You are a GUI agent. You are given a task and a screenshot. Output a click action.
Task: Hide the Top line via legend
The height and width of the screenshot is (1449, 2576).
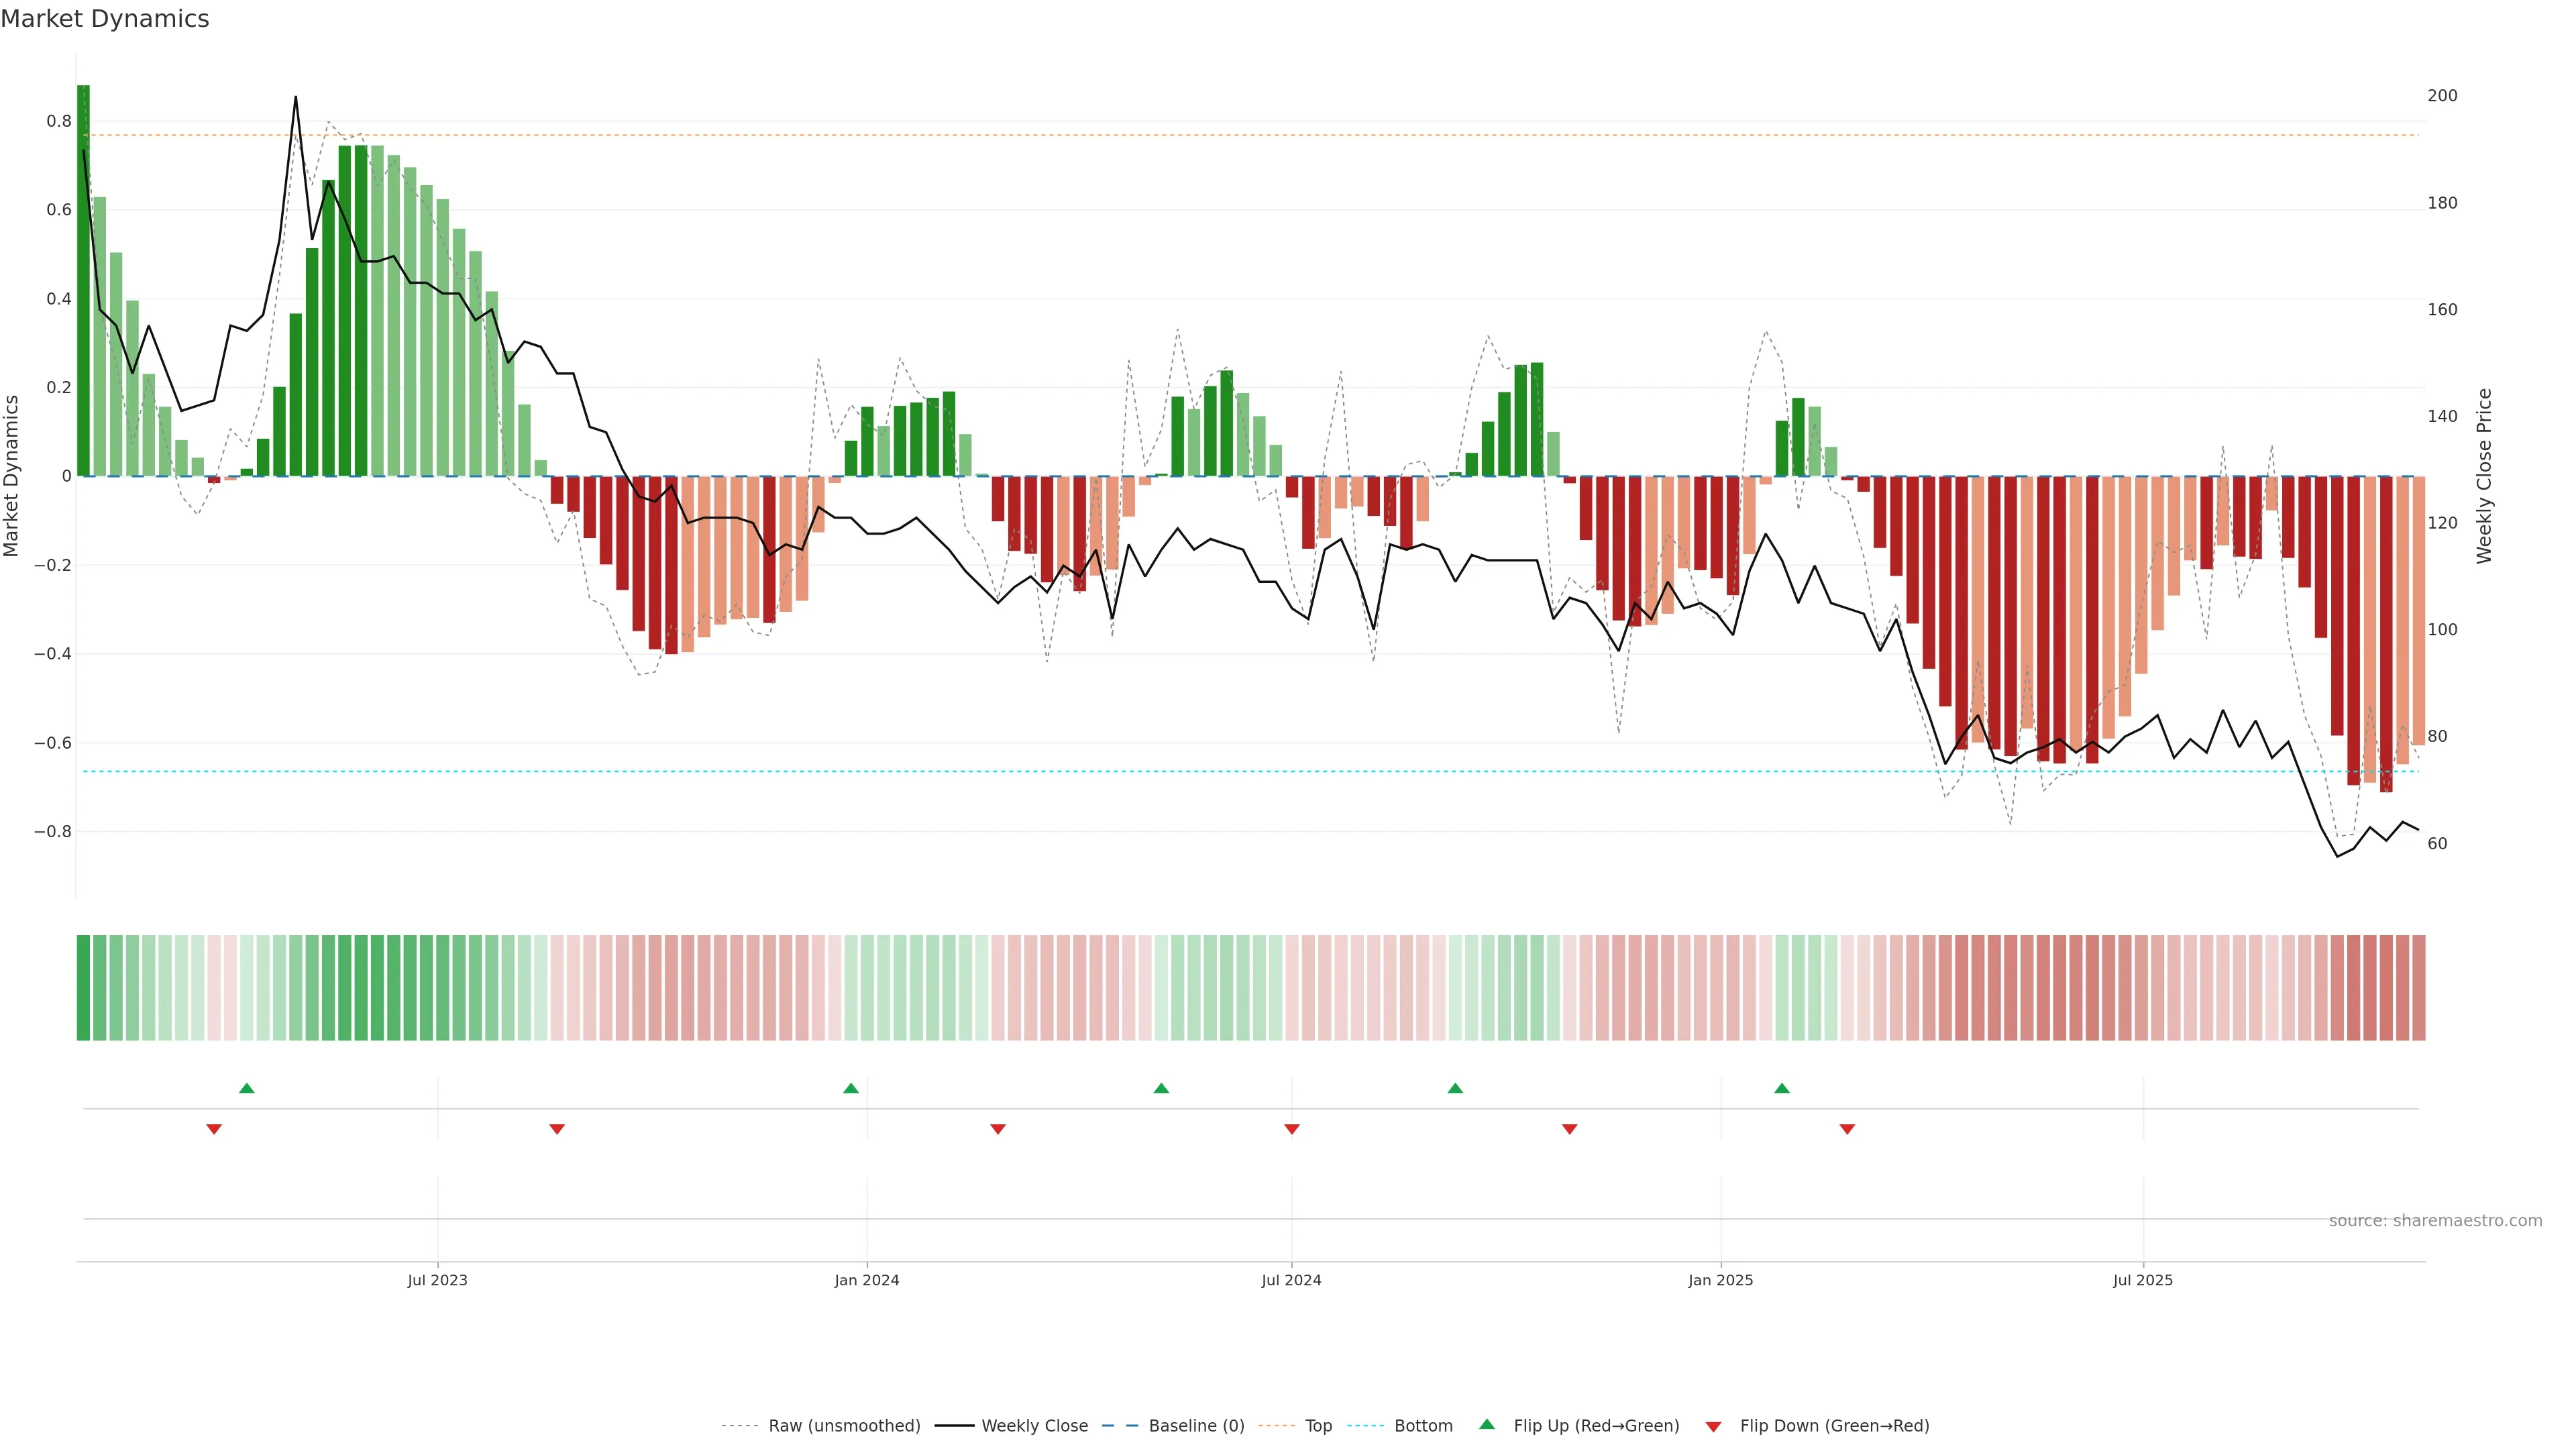1318,1426
